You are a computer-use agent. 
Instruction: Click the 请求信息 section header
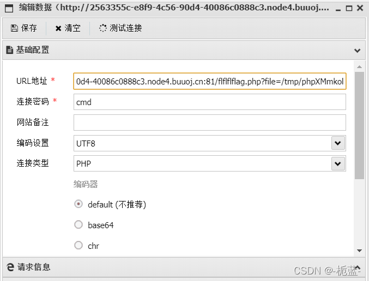tap(184, 267)
